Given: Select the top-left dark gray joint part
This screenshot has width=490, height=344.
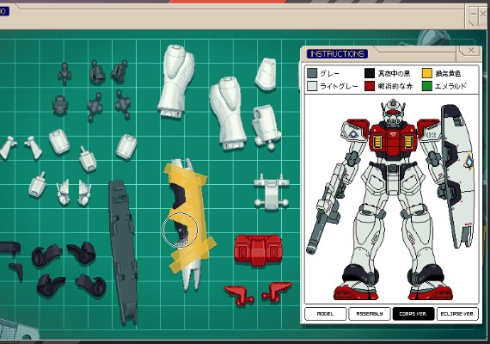Looking at the screenshot, I should (x=64, y=74).
